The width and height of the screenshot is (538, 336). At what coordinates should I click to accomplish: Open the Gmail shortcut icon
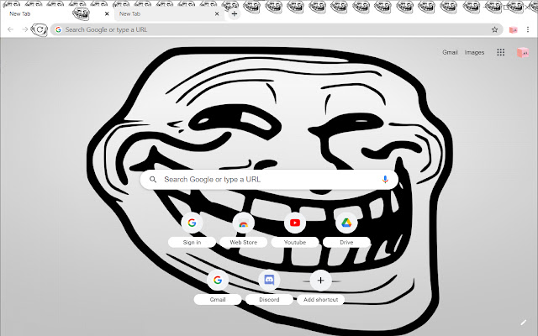218,280
